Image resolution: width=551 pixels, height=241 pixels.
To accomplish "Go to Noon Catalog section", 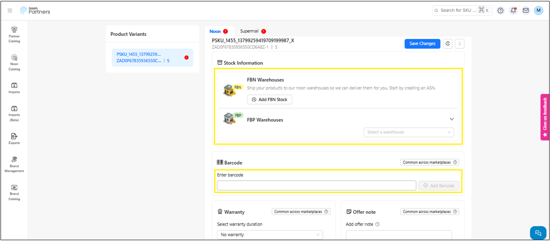I will pyautogui.click(x=14, y=62).
